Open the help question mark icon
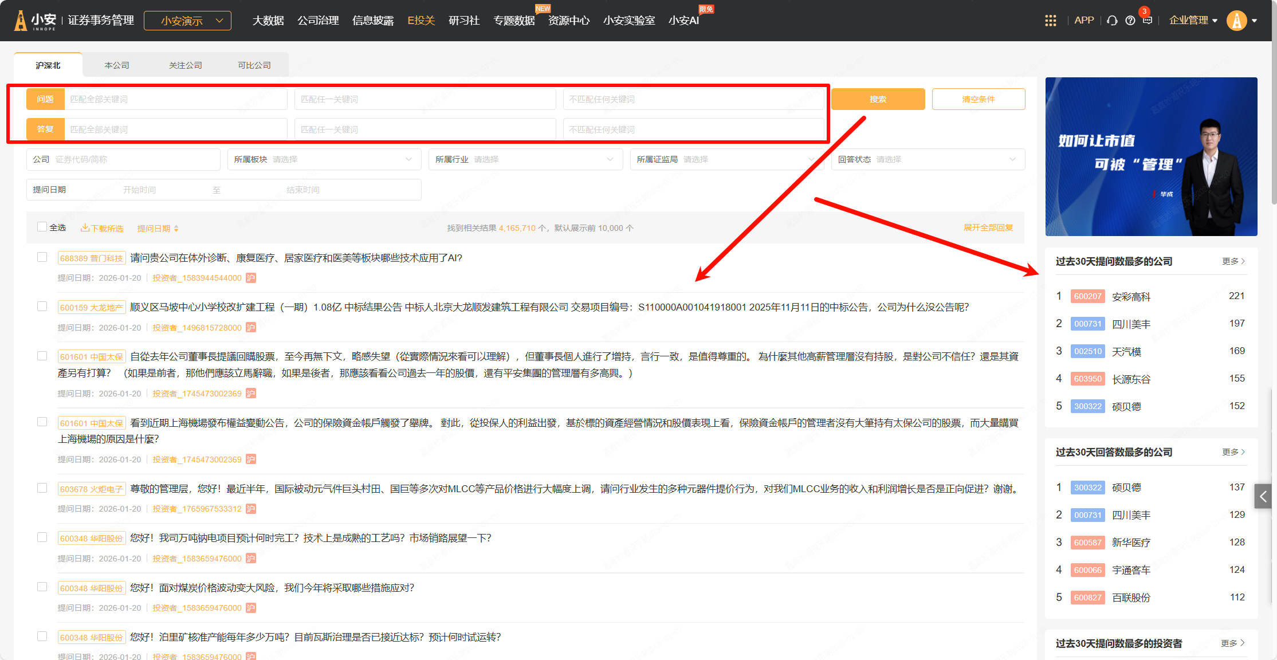Screen dimensions: 1277x660 [1130, 21]
